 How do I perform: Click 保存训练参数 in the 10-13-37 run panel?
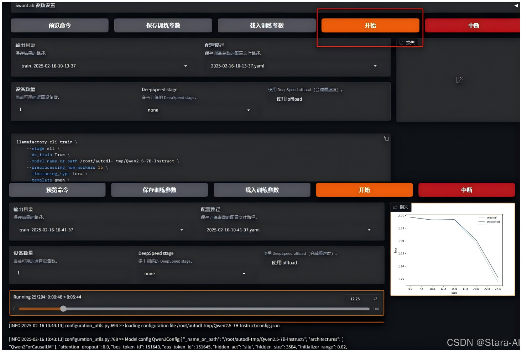[163, 26]
